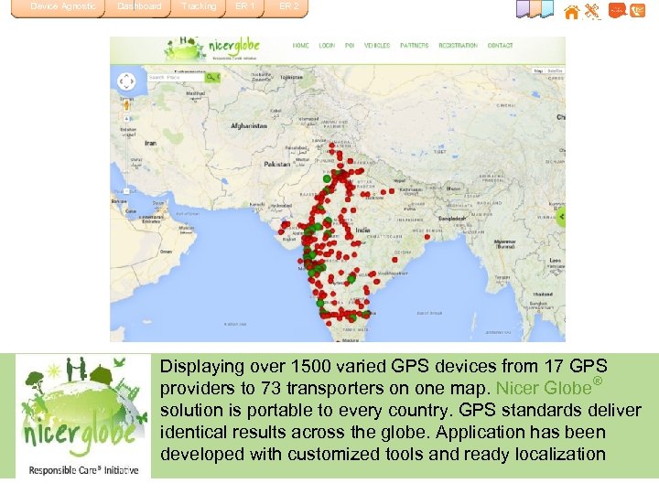The width and height of the screenshot is (659, 494).
Task: Click the India label on the map
Action: [362, 230]
